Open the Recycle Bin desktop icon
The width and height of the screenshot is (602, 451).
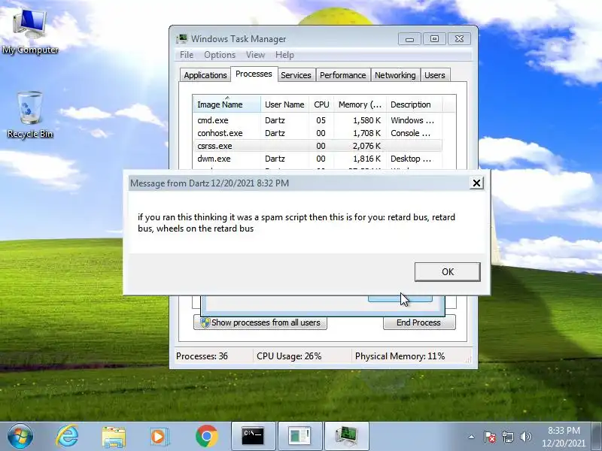click(30, 115)
